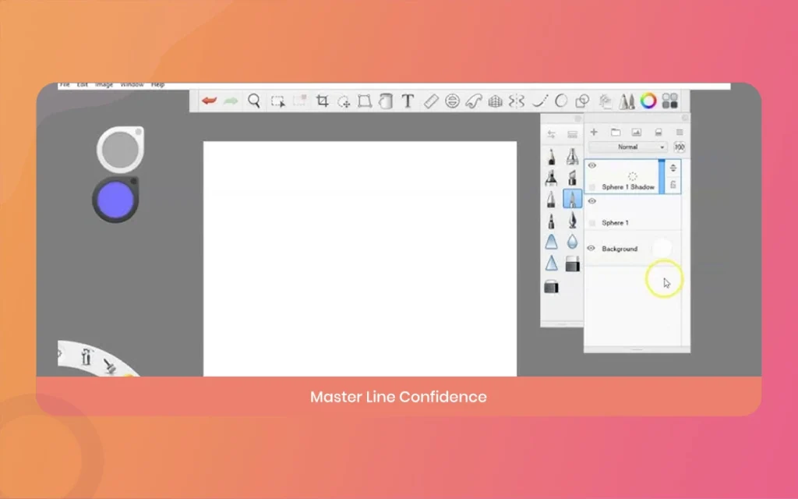Open Brush Properties sliders icon
Screen dimensions: 798x499
551,134
